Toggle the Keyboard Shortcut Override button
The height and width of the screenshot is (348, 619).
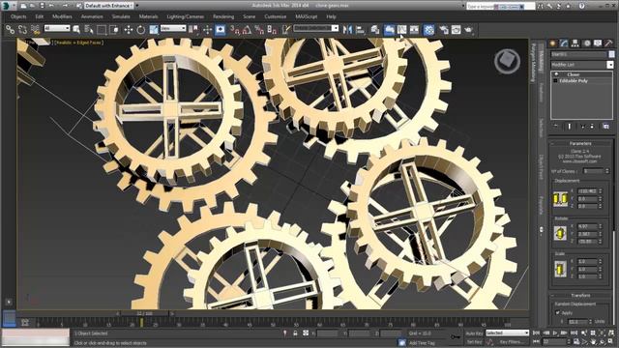(x=221, y=30)
